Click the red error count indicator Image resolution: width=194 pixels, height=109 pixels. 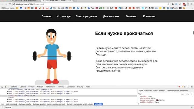180,87
